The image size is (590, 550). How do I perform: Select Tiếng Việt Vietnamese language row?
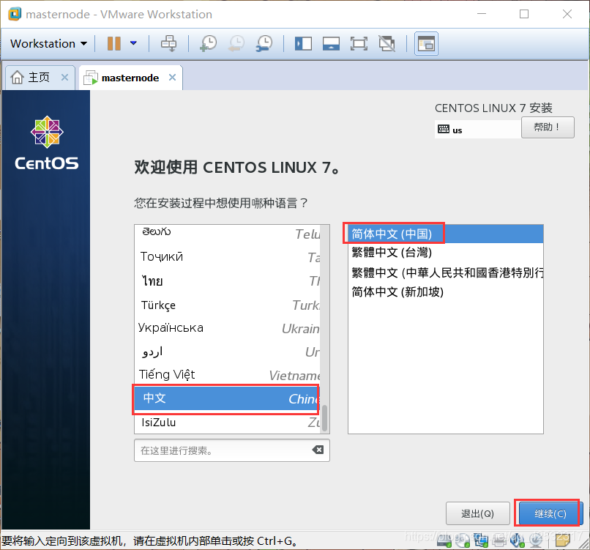pos(227,375)
